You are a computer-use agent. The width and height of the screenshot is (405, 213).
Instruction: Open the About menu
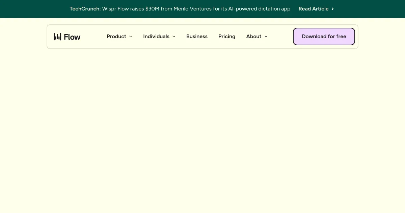point(253,37)
